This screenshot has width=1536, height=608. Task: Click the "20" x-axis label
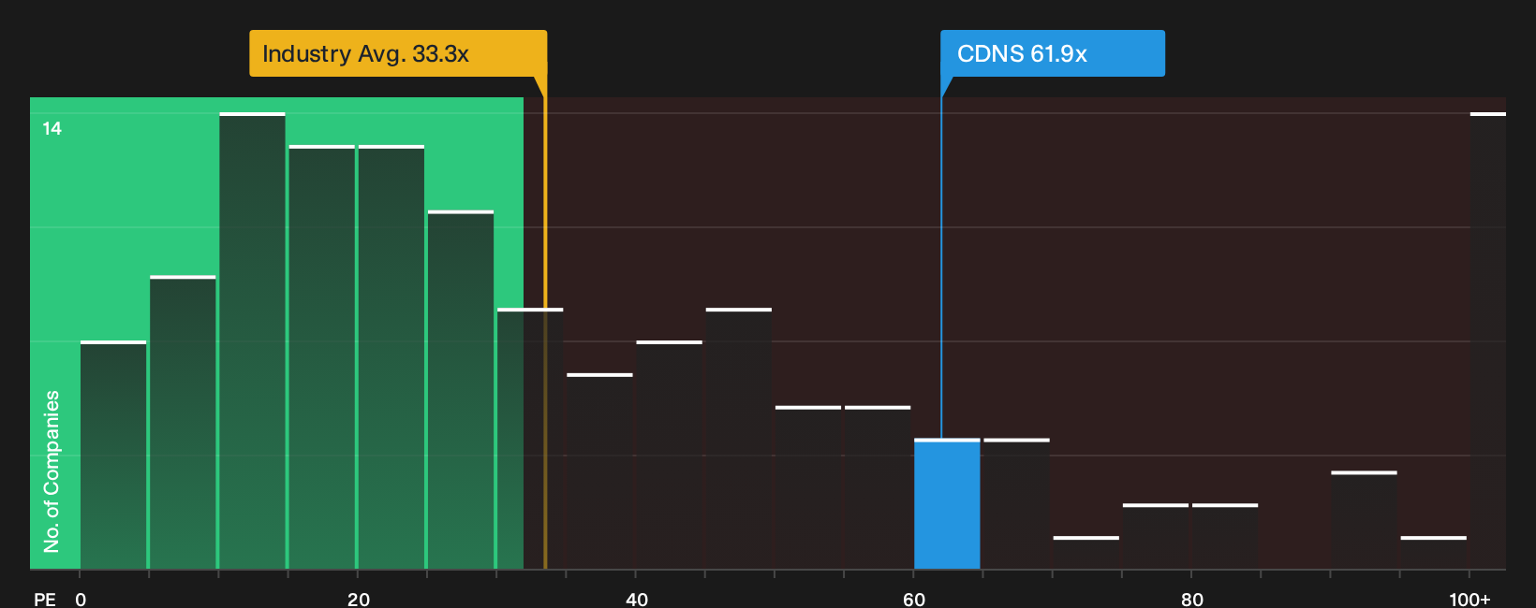(x=358, y=599)
